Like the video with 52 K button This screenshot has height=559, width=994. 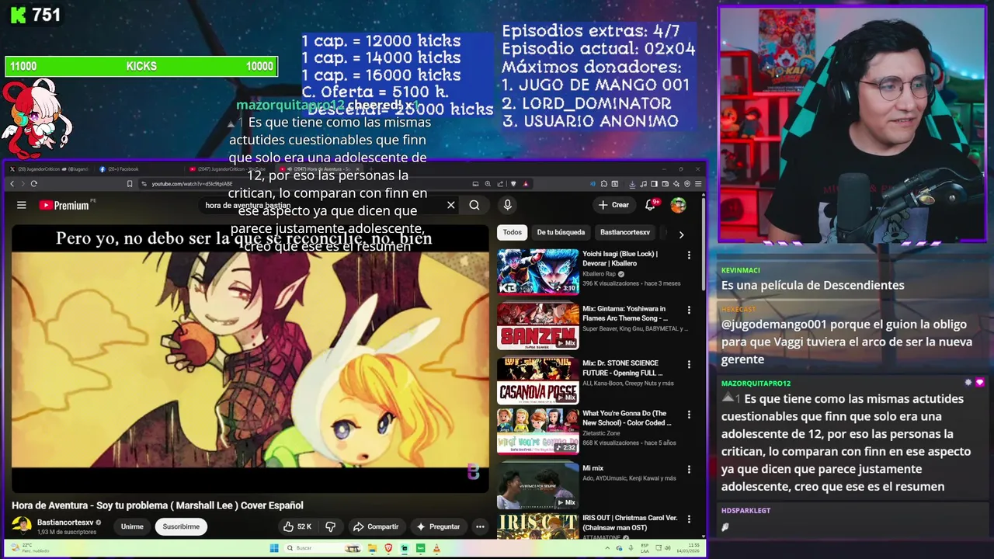coord(296,526)
